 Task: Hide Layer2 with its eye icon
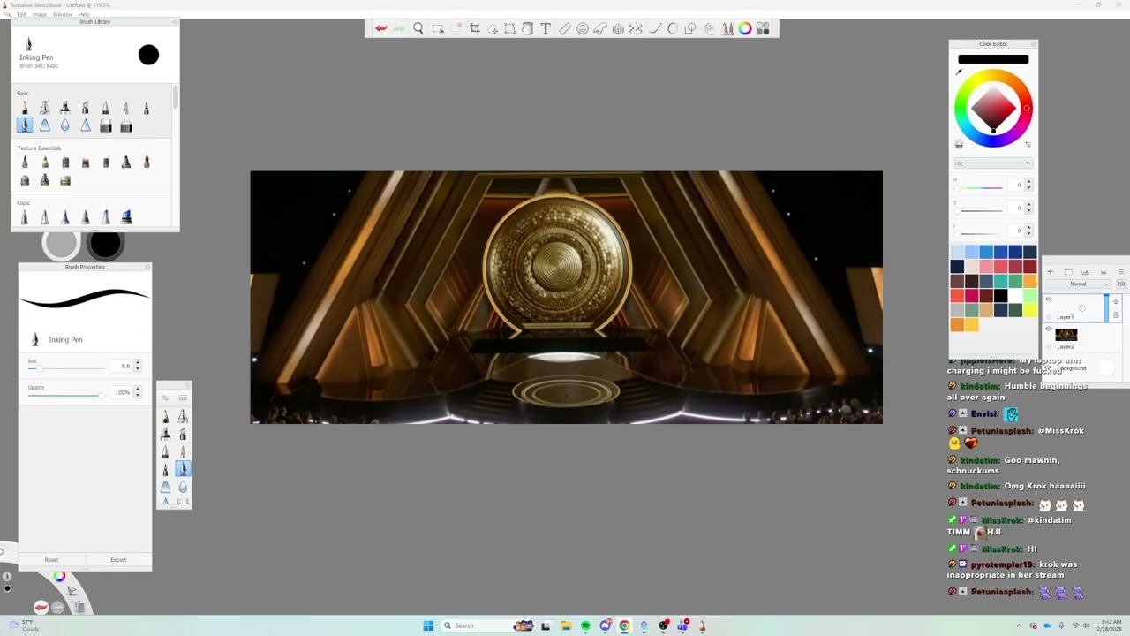[1049, 329]
